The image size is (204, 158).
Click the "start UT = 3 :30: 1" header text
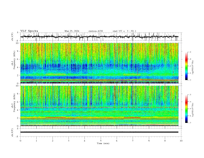pos(124,31)
